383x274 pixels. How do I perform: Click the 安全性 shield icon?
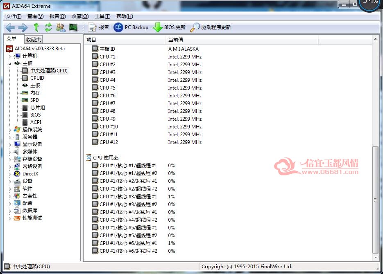click(x=17, y=196)
